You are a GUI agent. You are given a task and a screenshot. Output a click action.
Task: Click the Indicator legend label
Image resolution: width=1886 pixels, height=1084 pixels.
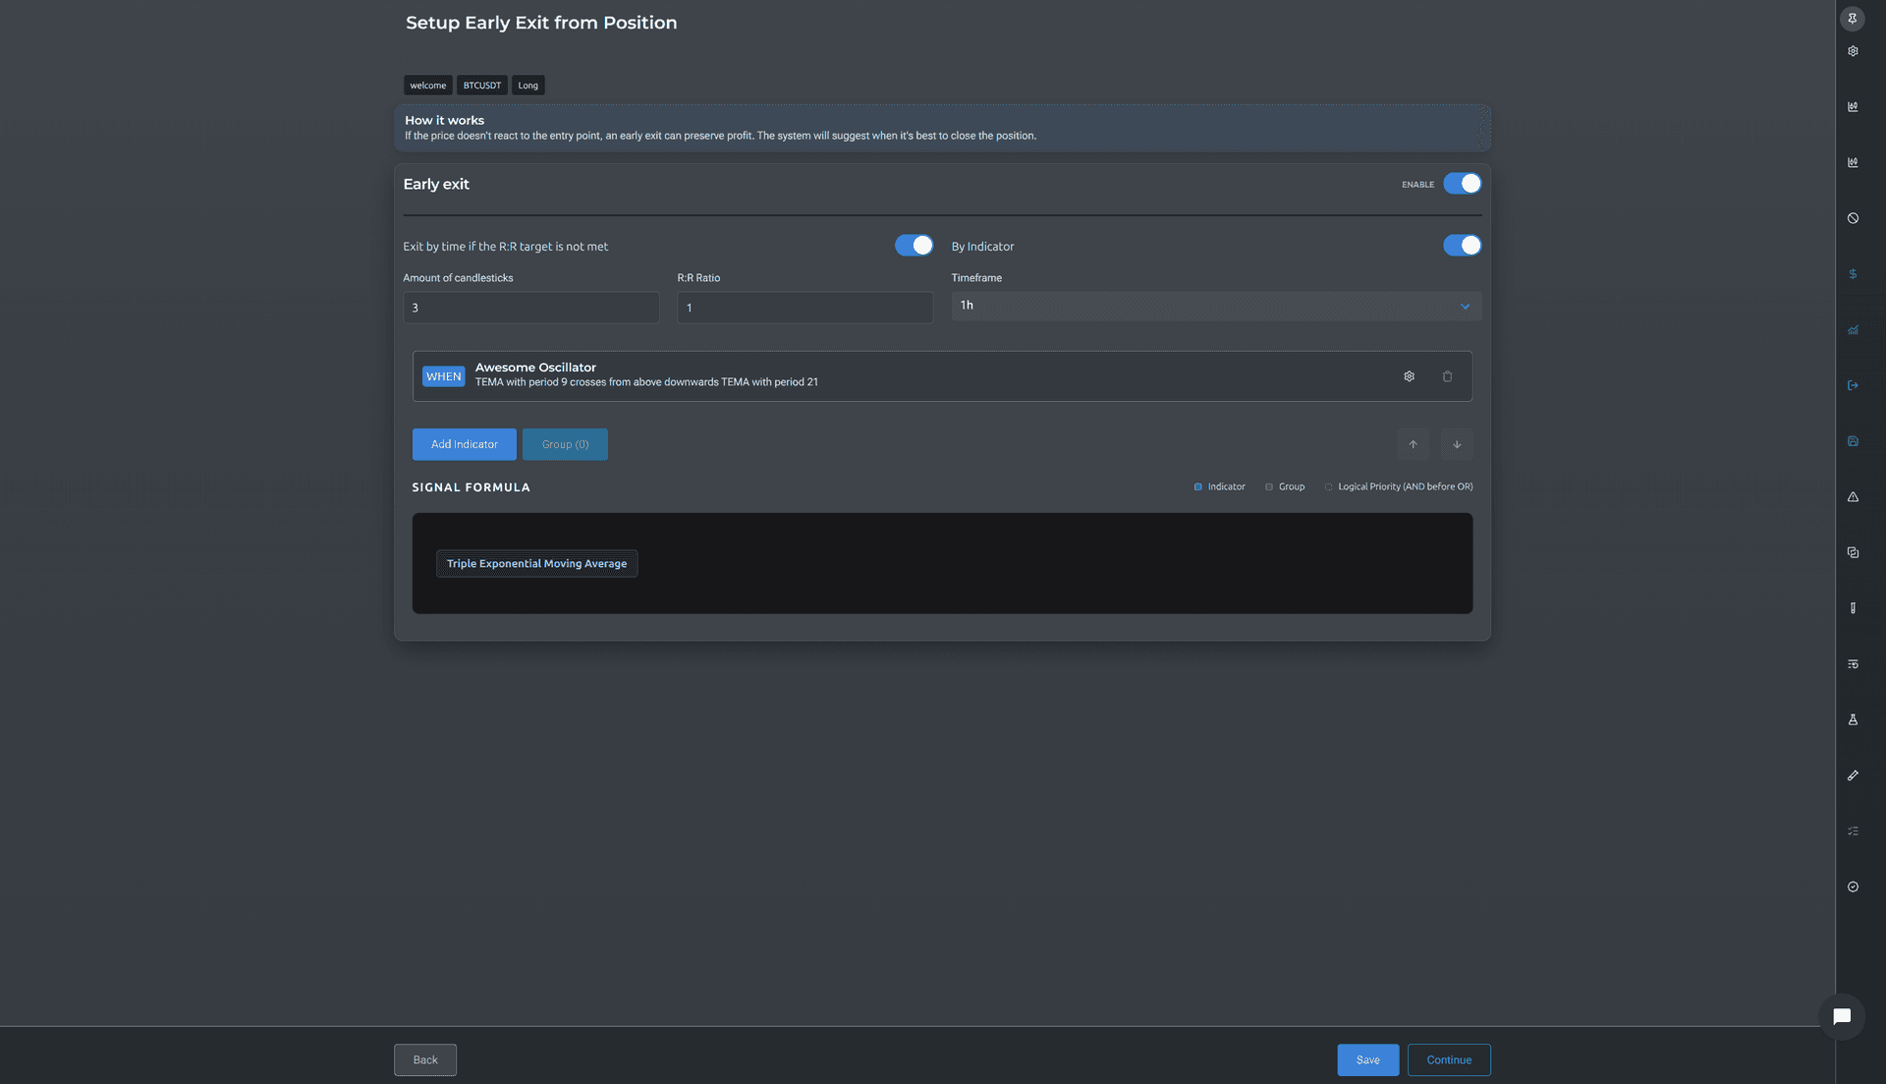point(1226,486)
